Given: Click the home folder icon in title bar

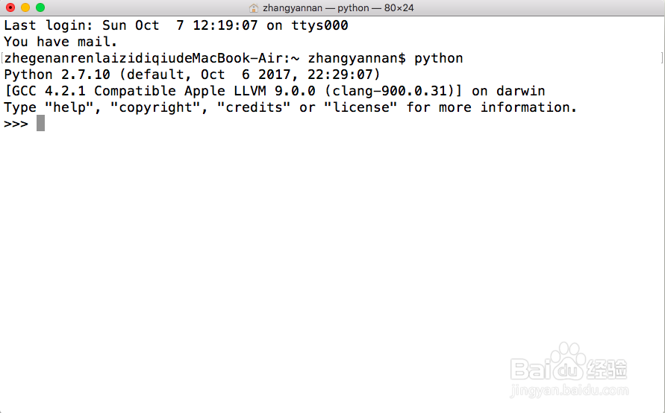Looking at the screenshot, I should tap(254, 8).
